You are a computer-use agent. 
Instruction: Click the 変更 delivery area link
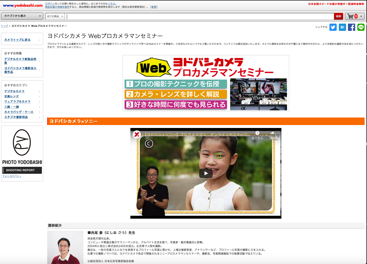coord(154,7)
